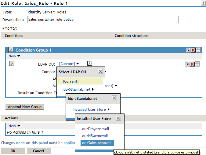Viewport: 206px width, 155px height.
Task: Click the Append New Group button
Action: [25, 107]
